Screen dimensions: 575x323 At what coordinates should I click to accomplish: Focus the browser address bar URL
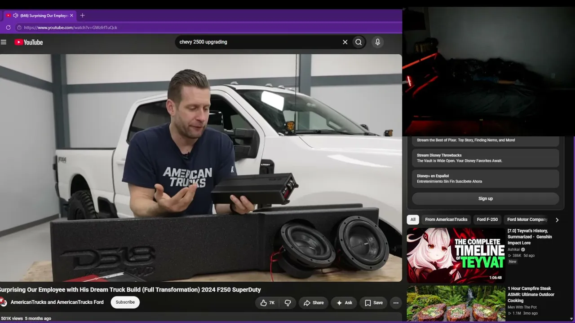[x=71, y=27]
